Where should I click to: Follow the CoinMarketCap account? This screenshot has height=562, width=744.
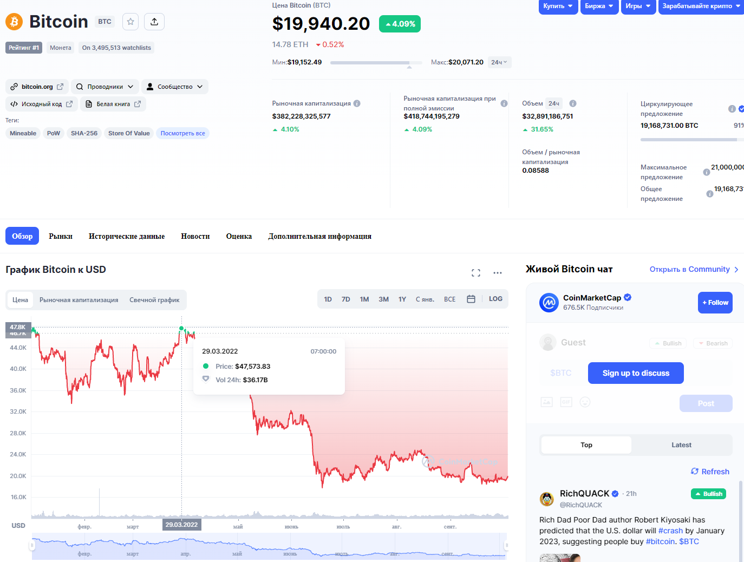(x=715, y=303)
